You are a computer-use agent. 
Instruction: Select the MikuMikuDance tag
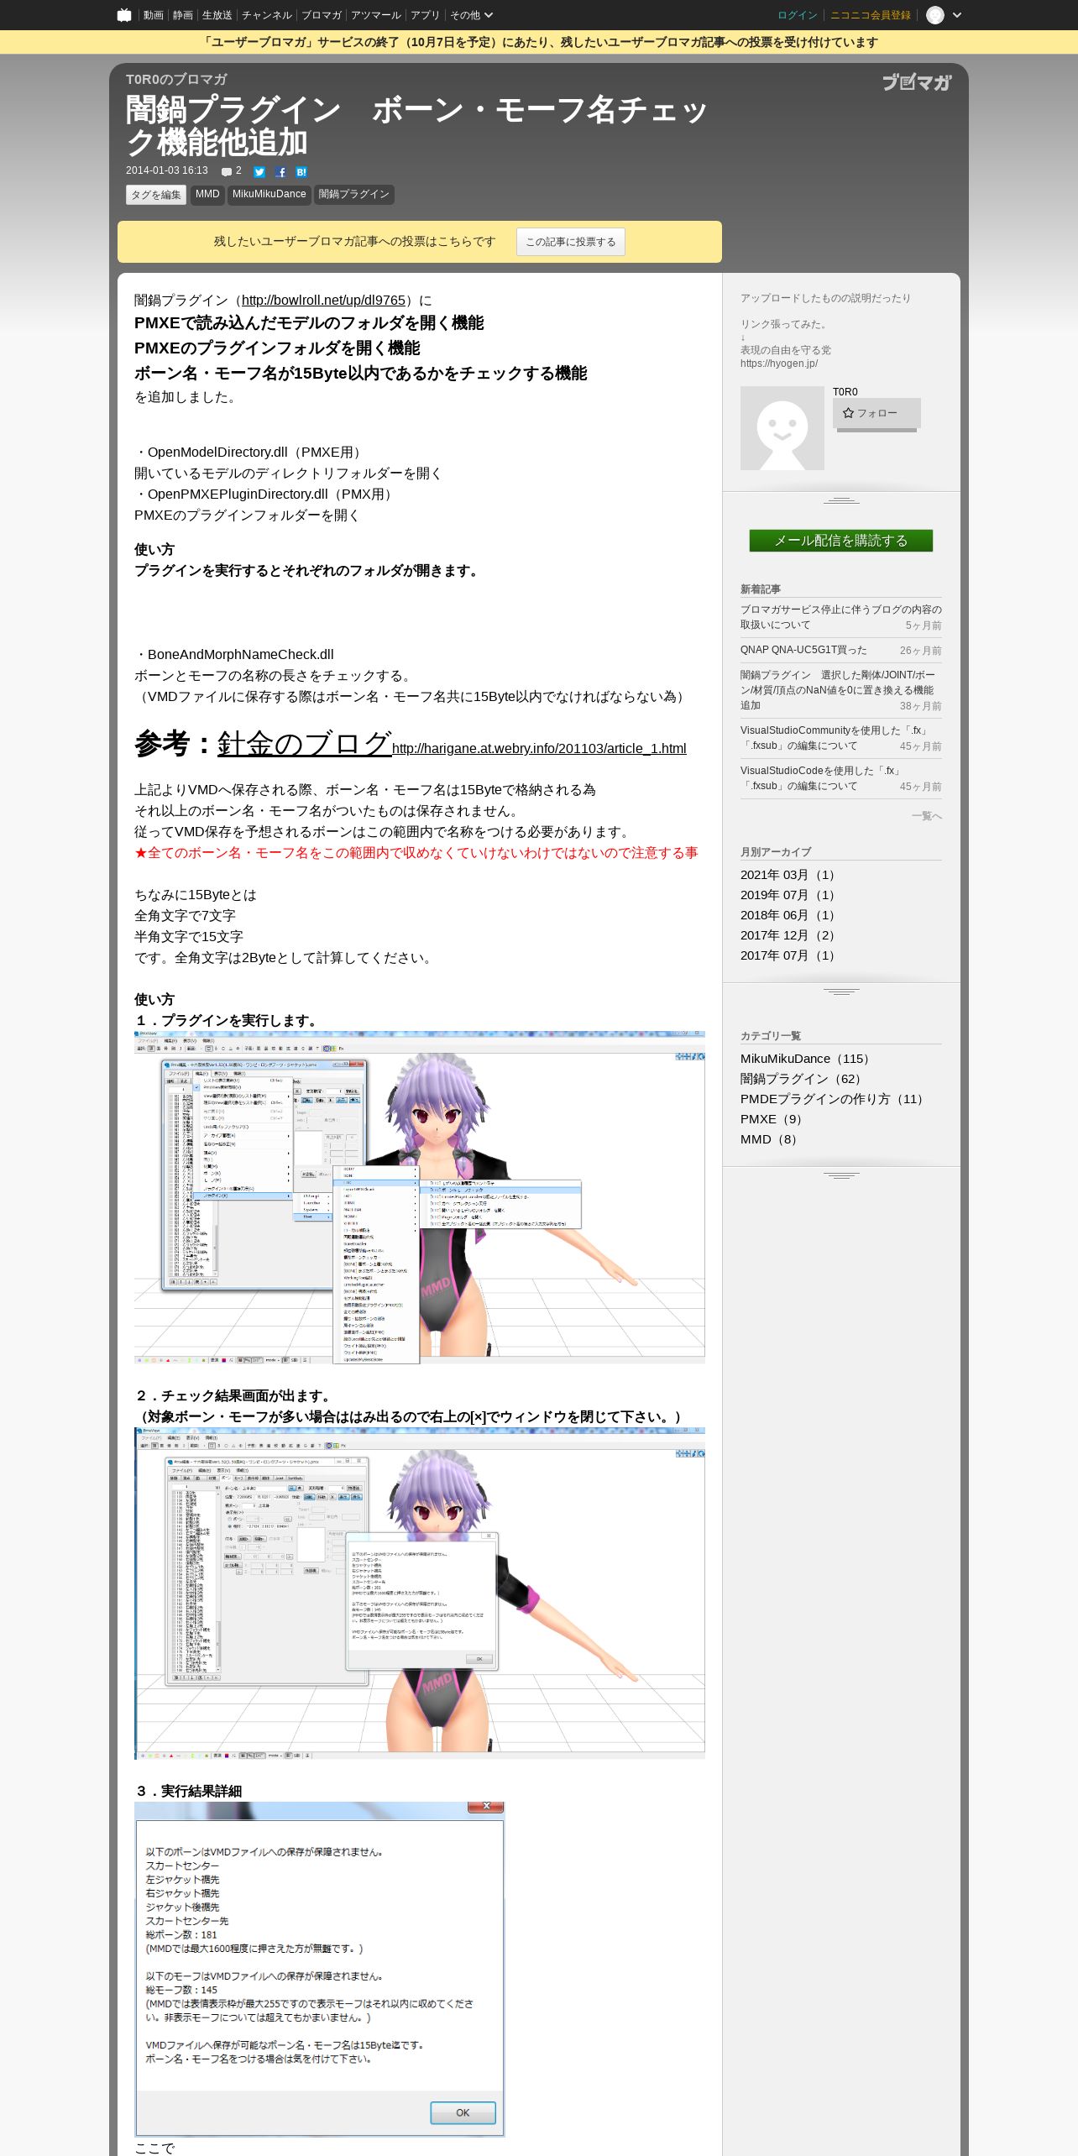click(x=269, y=195)
